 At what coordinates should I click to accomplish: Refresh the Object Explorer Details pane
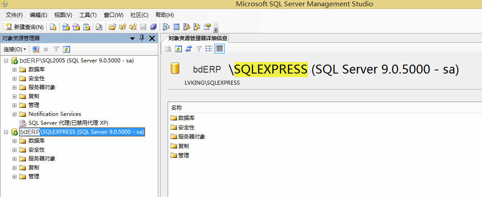click(178, 49)
